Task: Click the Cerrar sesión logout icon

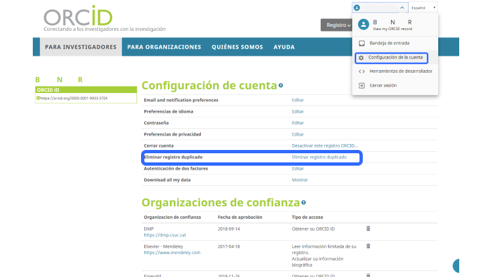Action: 361,85
